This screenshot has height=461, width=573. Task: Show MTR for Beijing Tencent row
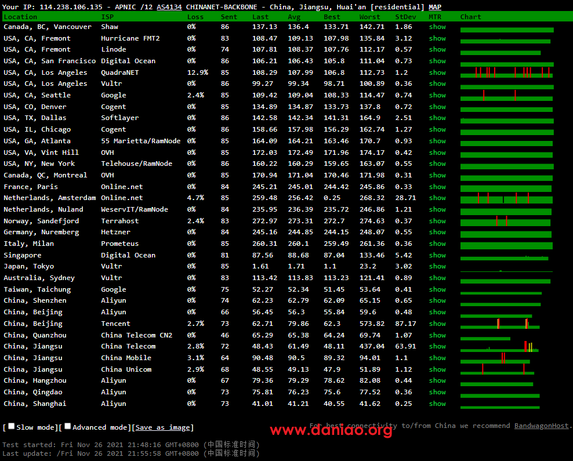point(437,324)
